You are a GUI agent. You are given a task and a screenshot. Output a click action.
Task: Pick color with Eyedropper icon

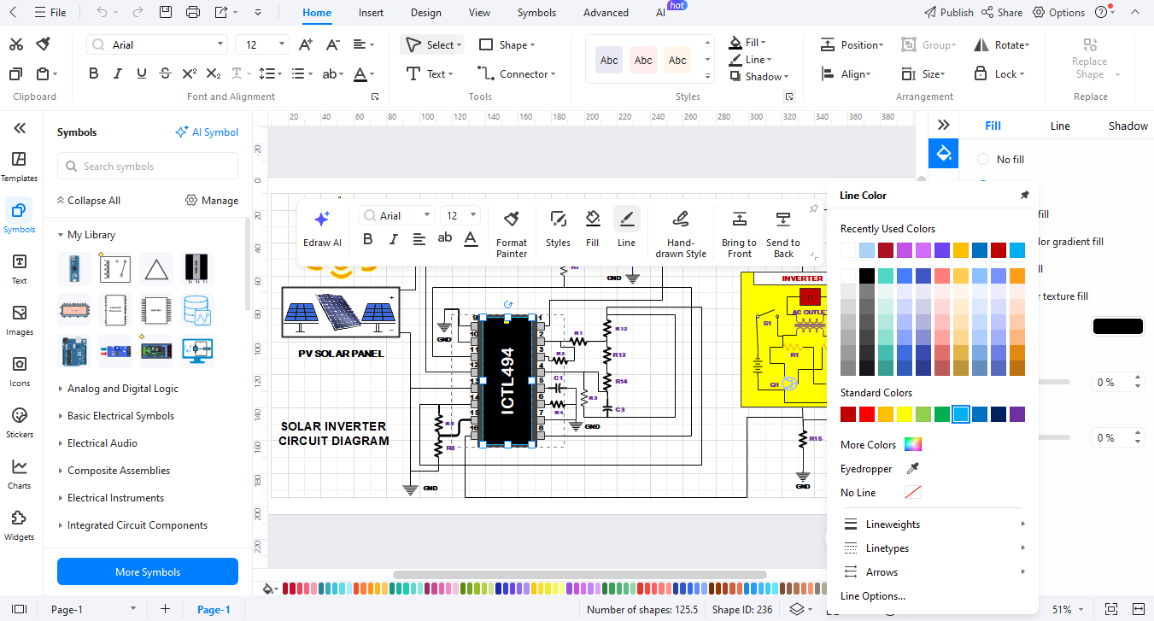(x=913, y=468)
